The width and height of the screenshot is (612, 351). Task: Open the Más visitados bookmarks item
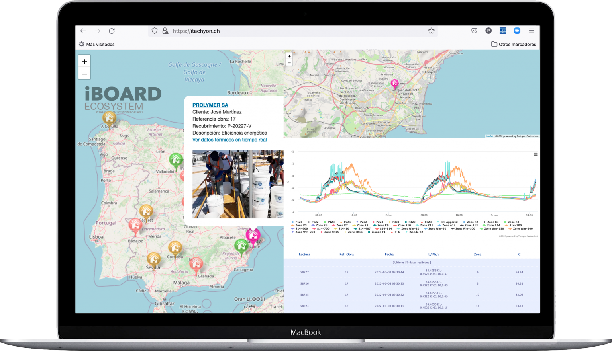[97, 44]
